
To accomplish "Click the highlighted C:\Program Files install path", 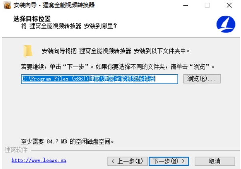I will [89, 79].
